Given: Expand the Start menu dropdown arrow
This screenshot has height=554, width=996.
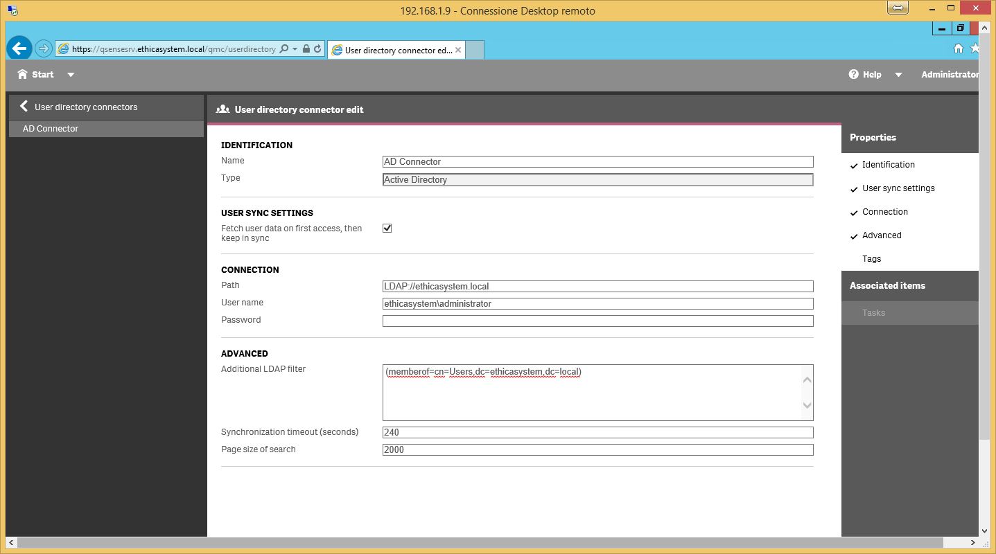Looking at the screenshot, I should tap(71, 75).
